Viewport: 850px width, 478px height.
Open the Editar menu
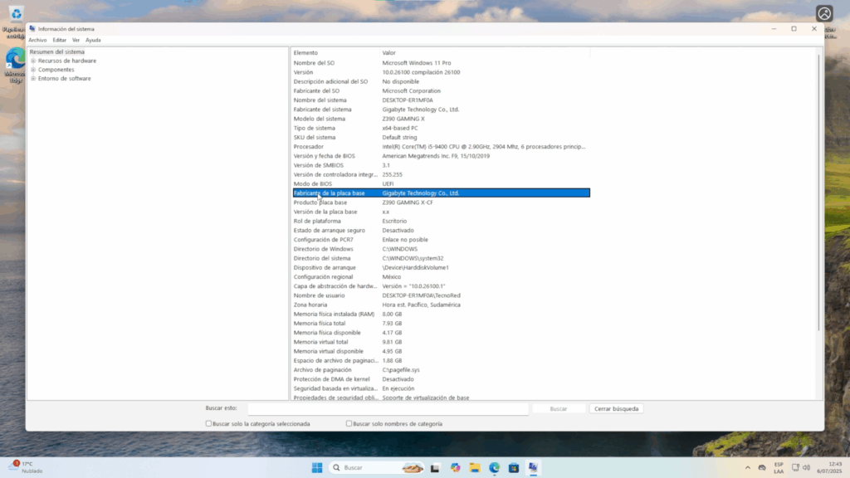click(x=60, y=40)
